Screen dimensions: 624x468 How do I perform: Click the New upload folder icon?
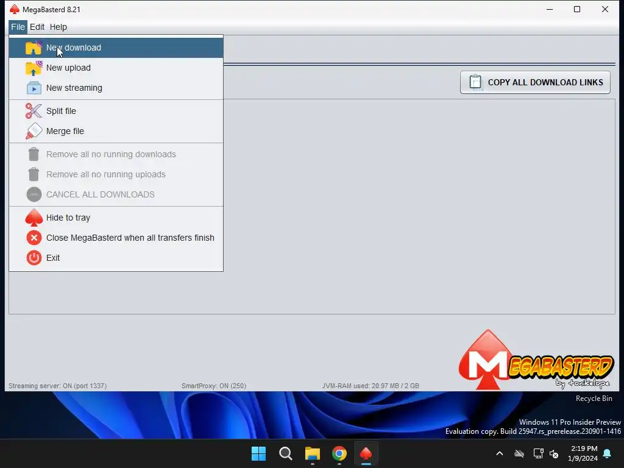coord(34,68)
